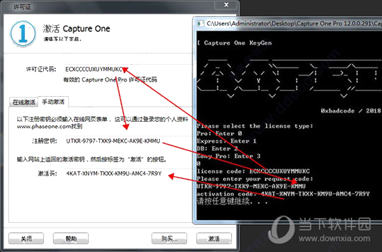
Task: Click the 关闭 button
Action: point(26,238)
